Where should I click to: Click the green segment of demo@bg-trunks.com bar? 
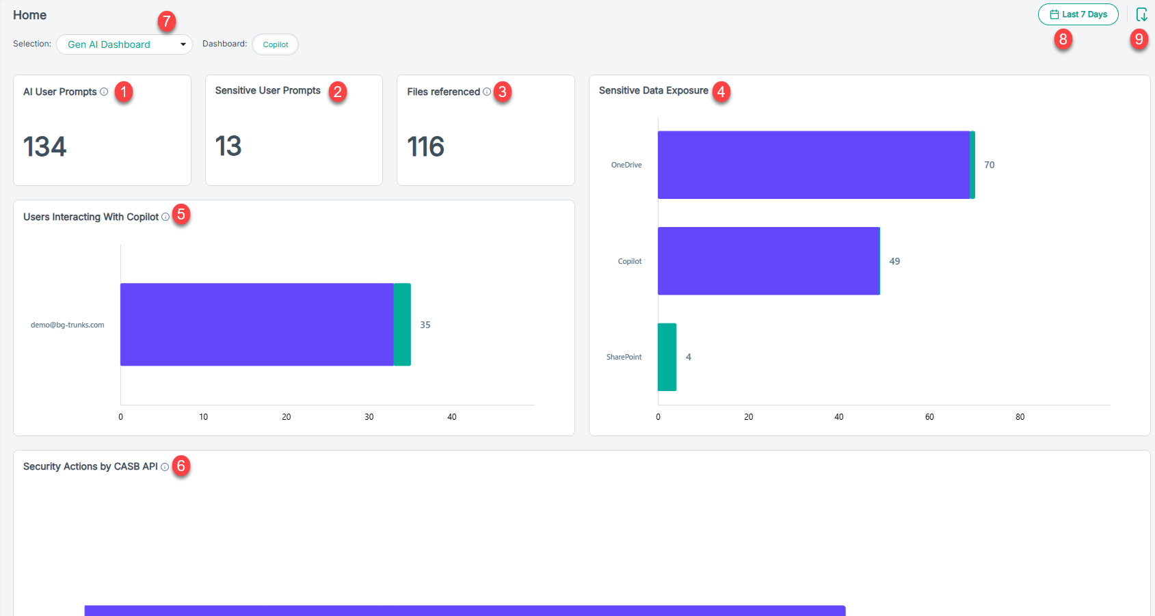point(402,325)
